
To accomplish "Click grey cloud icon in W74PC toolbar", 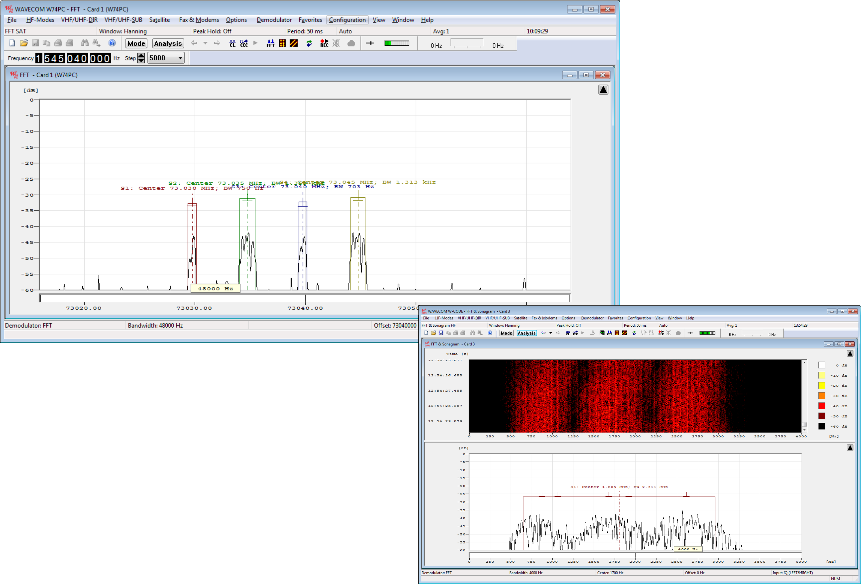I will [x=351, y=43].
